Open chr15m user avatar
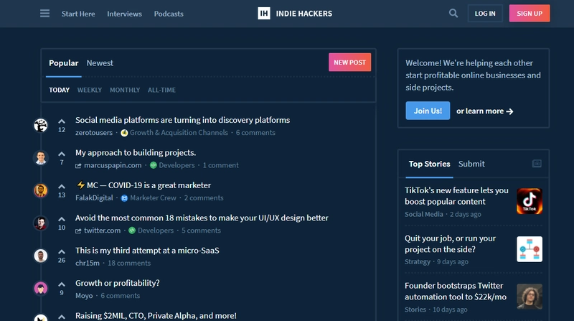This screenshot has width=574, height=321. click(41, 256)
